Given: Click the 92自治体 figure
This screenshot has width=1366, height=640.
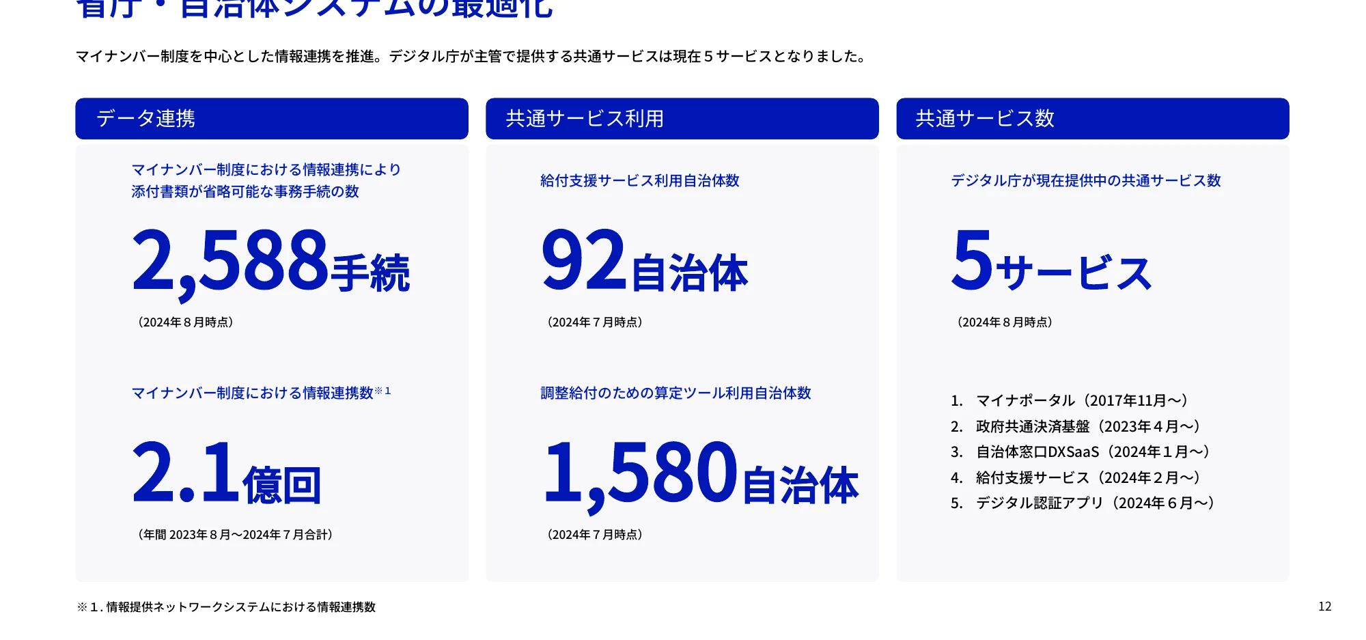Looking at the screenshot, I should (x=644, y=263).
